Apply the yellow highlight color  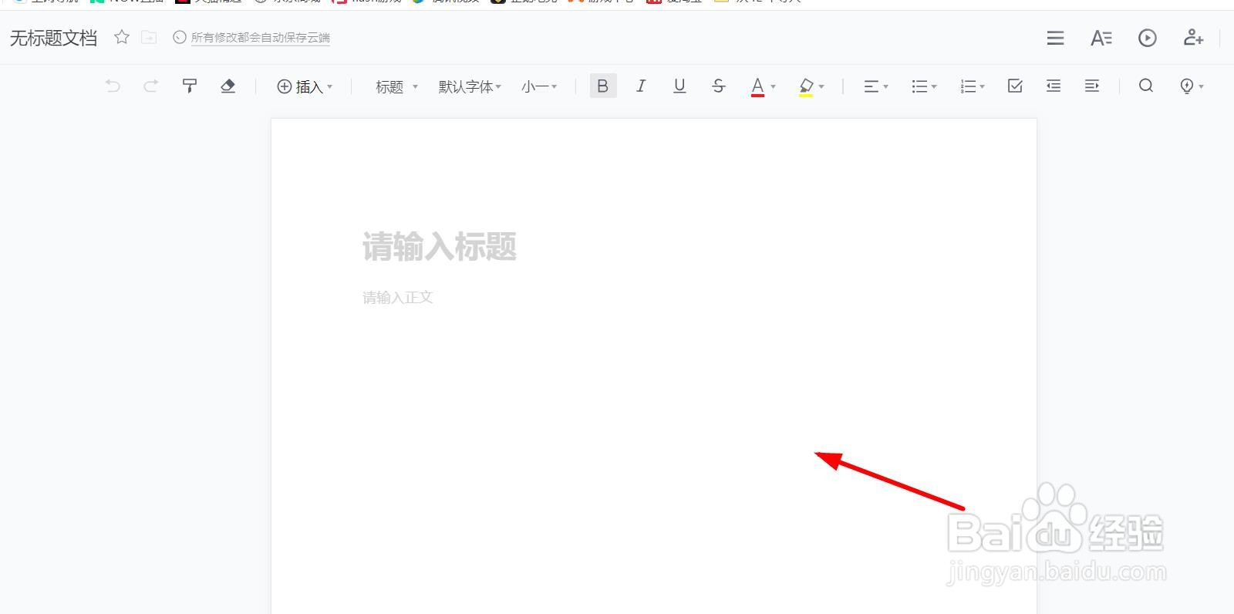pyautogui.click(x=806, y=86)
